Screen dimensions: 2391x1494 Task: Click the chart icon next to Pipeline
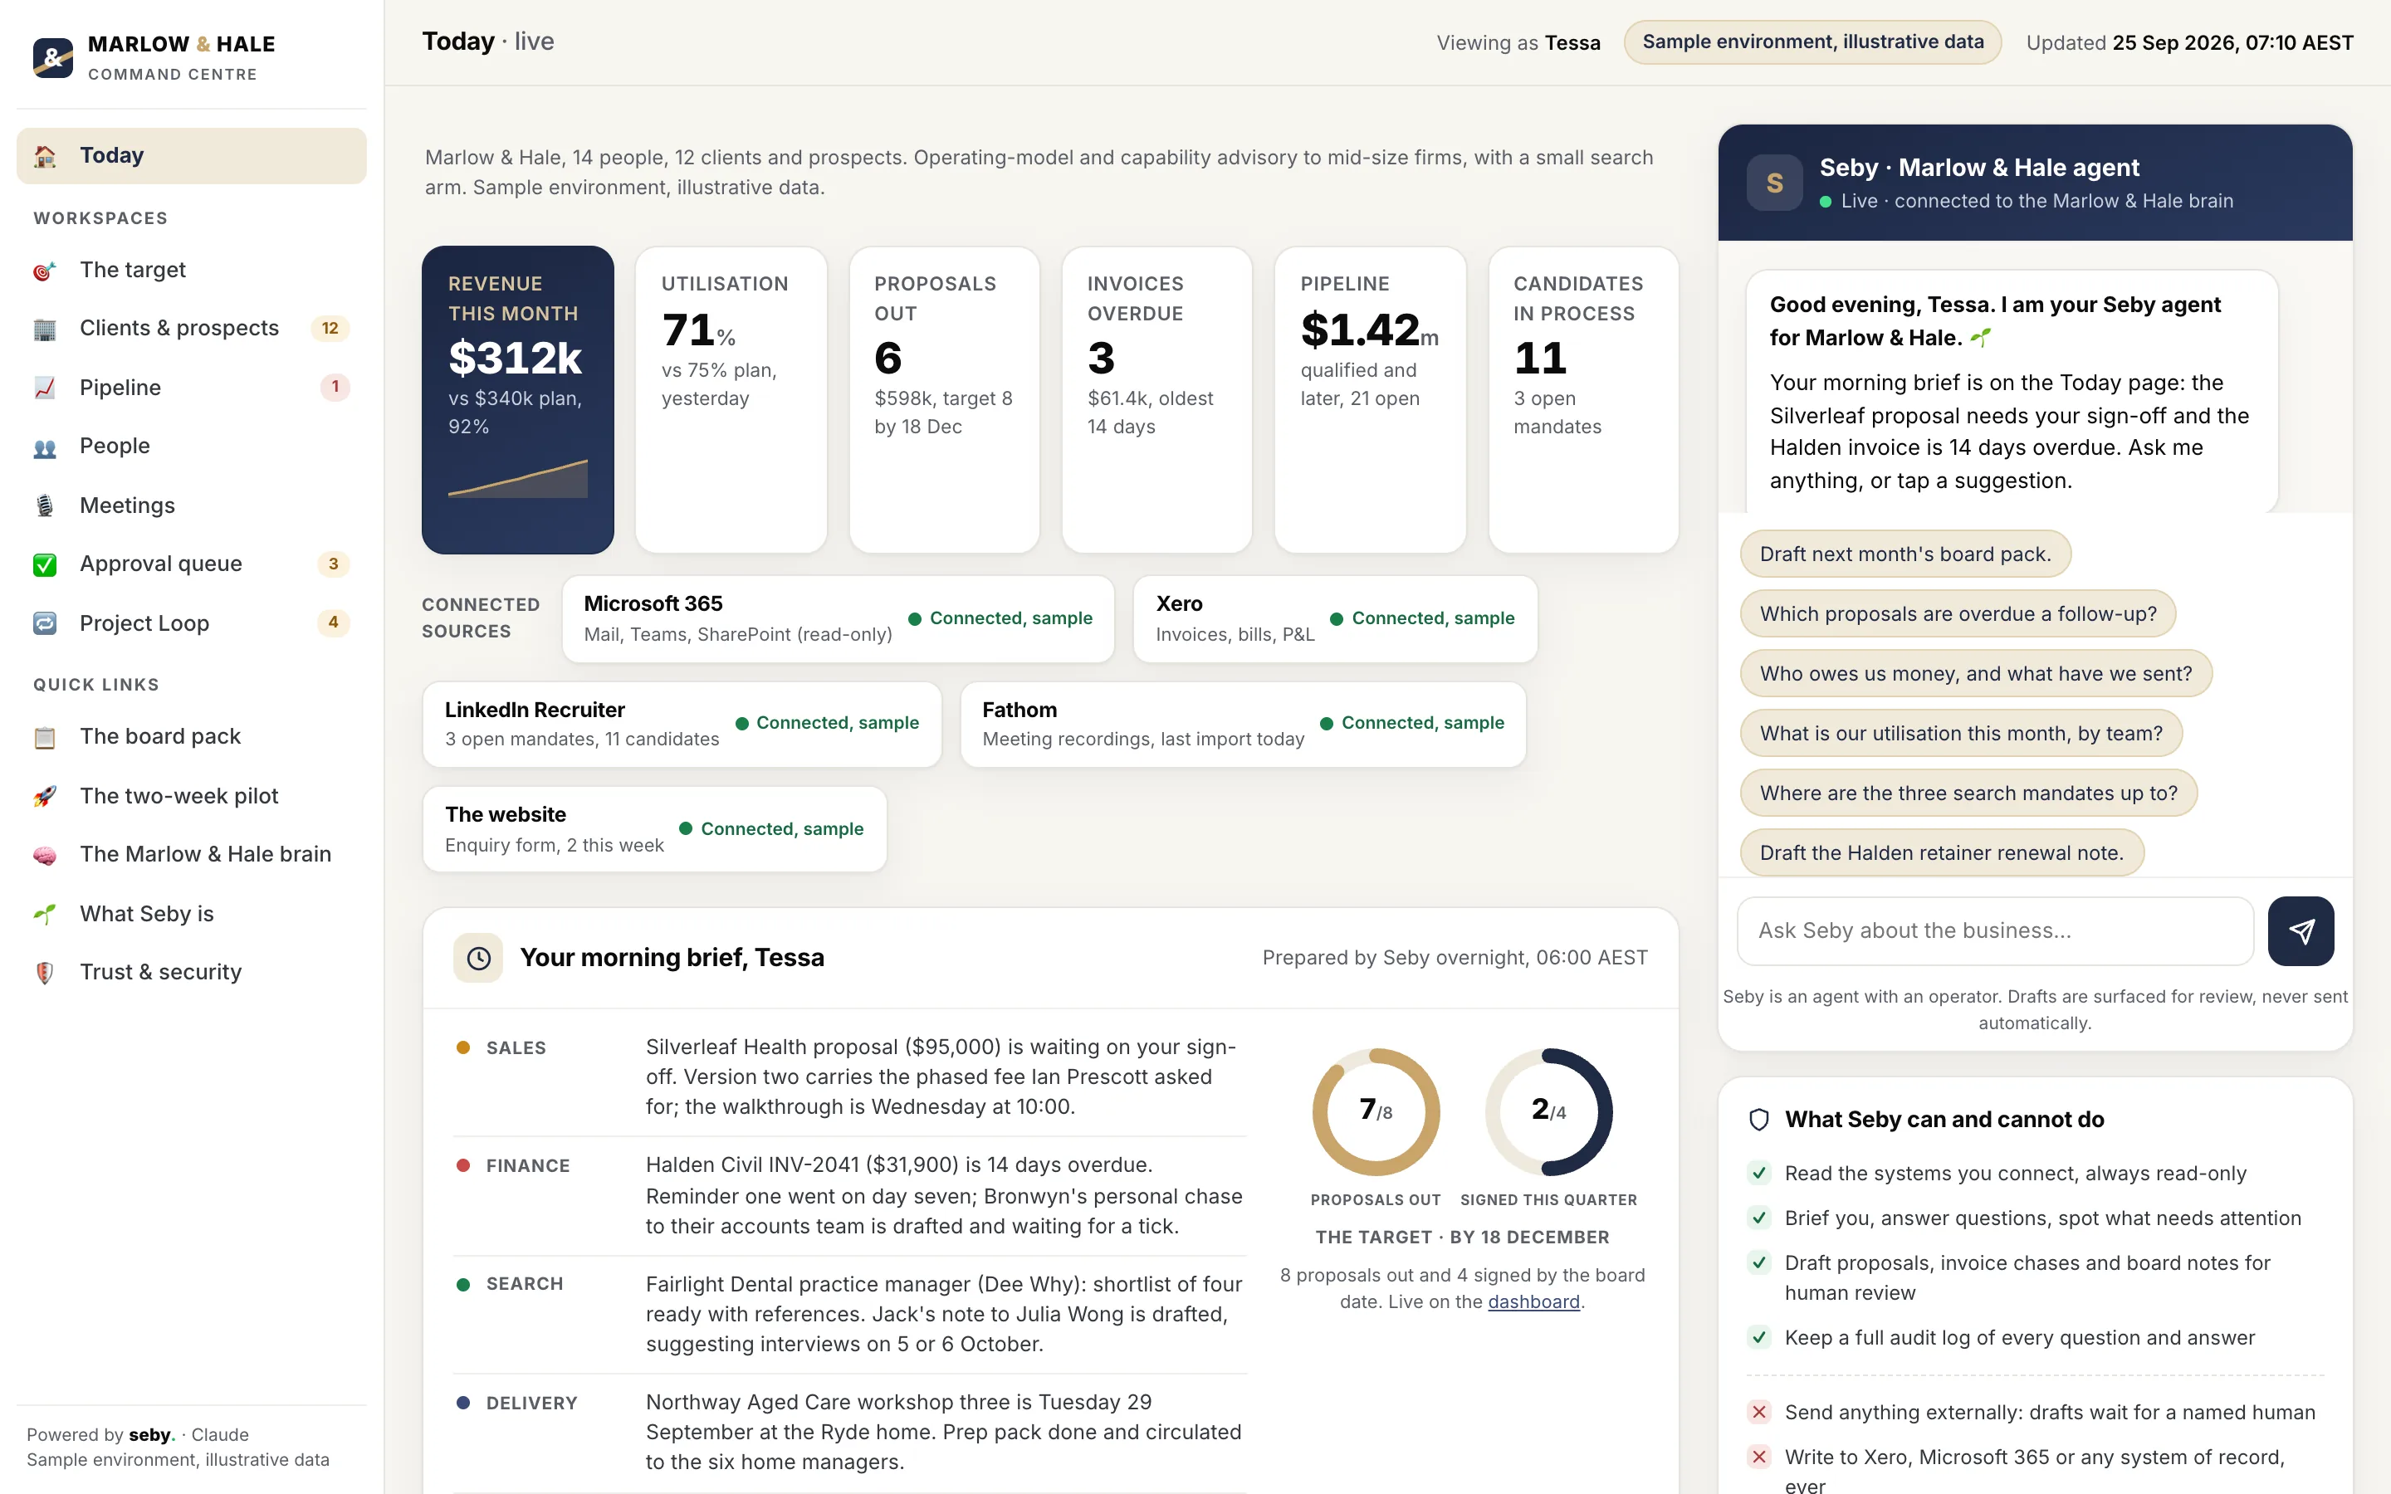click(45, 388)
